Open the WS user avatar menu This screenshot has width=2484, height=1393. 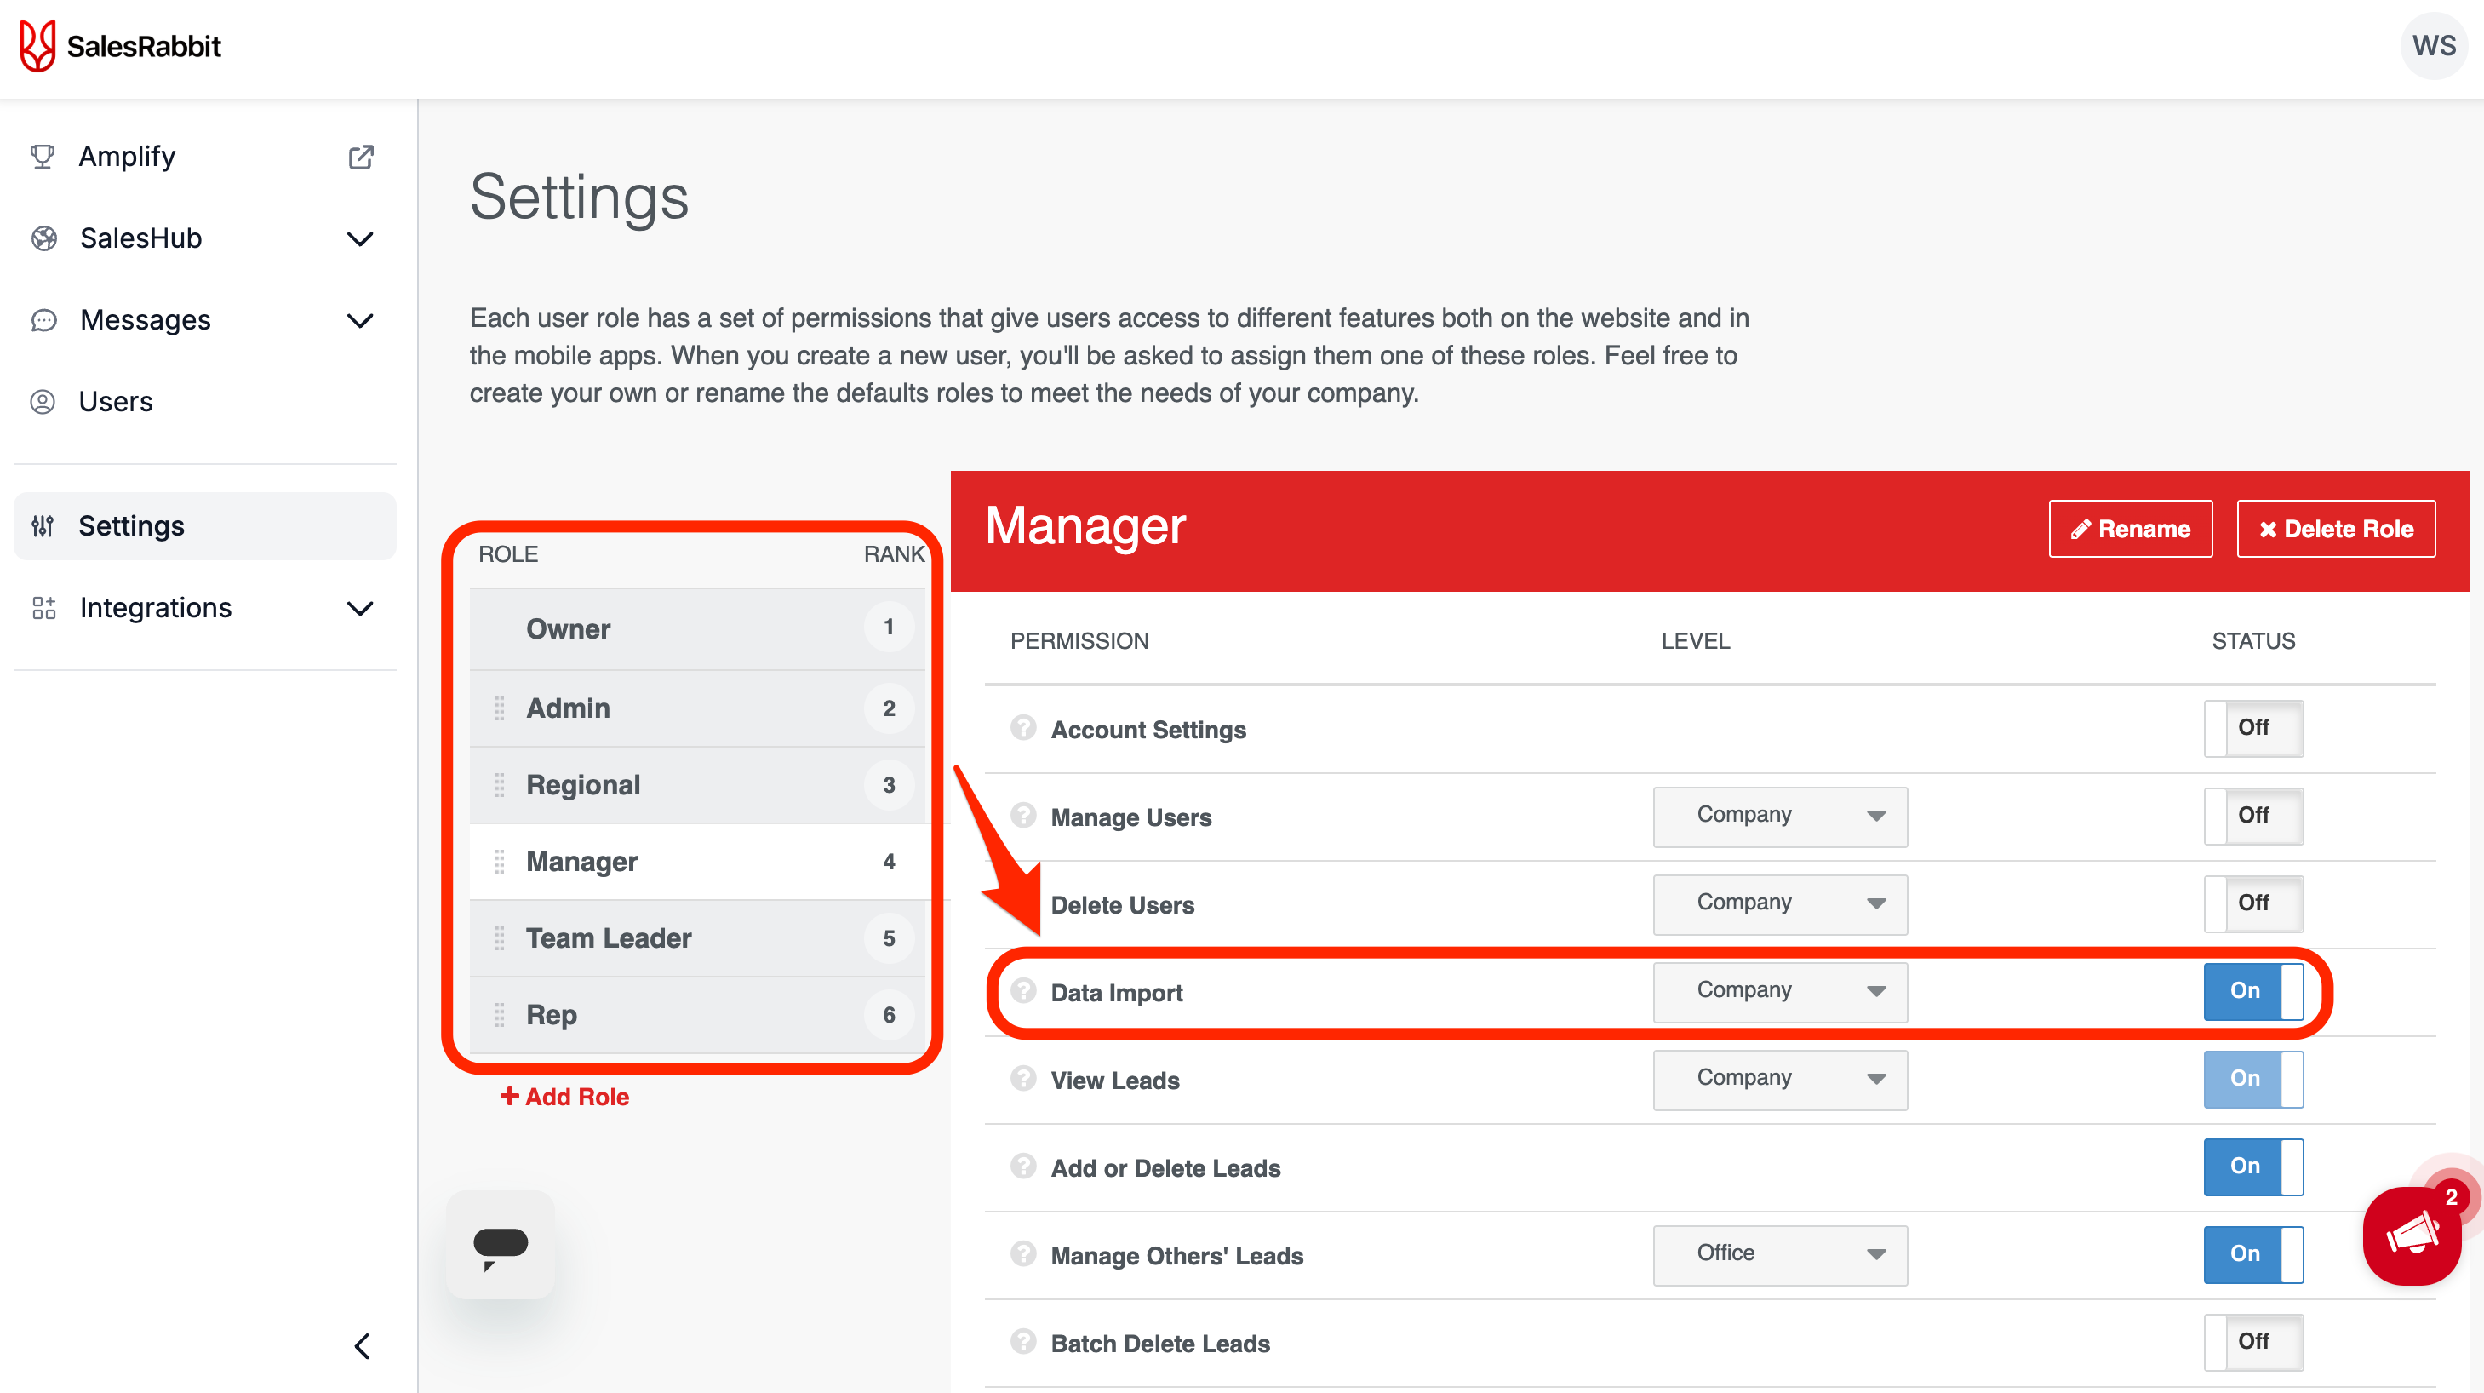pos(2433,45)
